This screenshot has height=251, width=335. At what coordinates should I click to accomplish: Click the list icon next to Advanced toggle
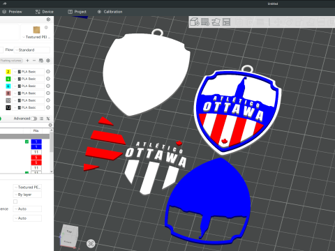[x=41, y=119]
